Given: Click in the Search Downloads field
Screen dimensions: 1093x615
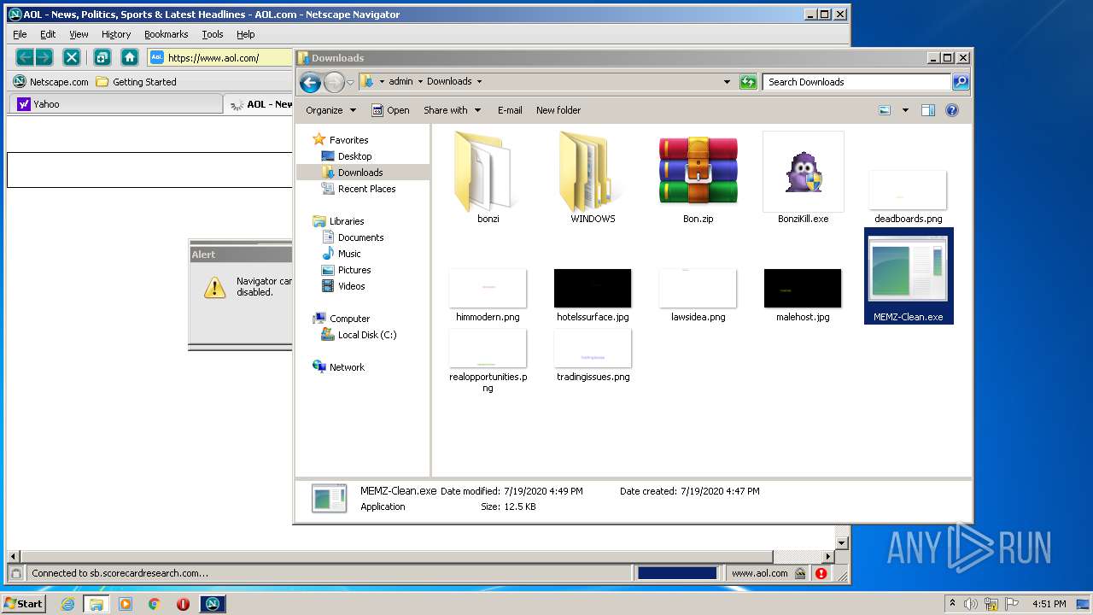Looking at the screenshot, I should tap(856, 82).
